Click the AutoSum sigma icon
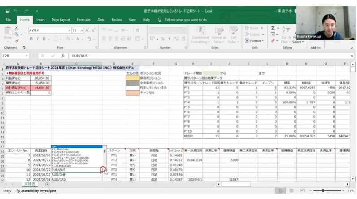The height and width of the screenshot is (199, 357). click(x=272, y=28)
